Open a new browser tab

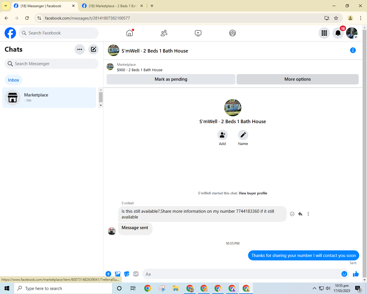[152, 6]
